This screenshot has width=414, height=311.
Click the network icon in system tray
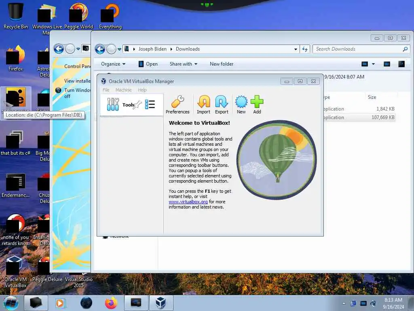[363, 303]
